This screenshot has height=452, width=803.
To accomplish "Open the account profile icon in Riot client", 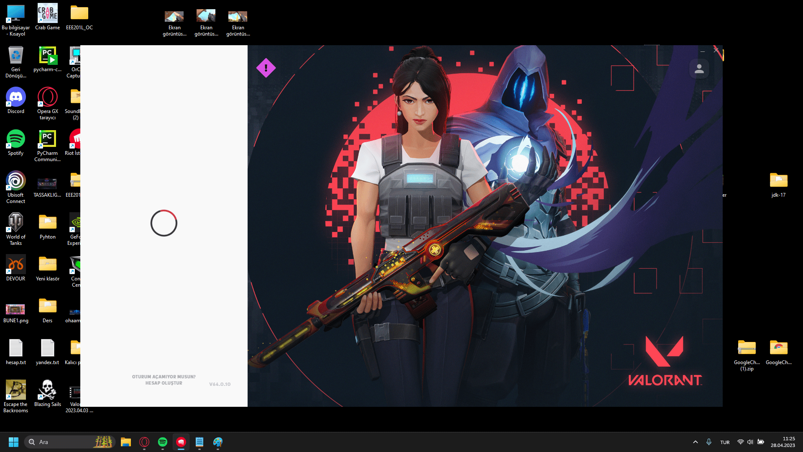I will tap(699, 69).
